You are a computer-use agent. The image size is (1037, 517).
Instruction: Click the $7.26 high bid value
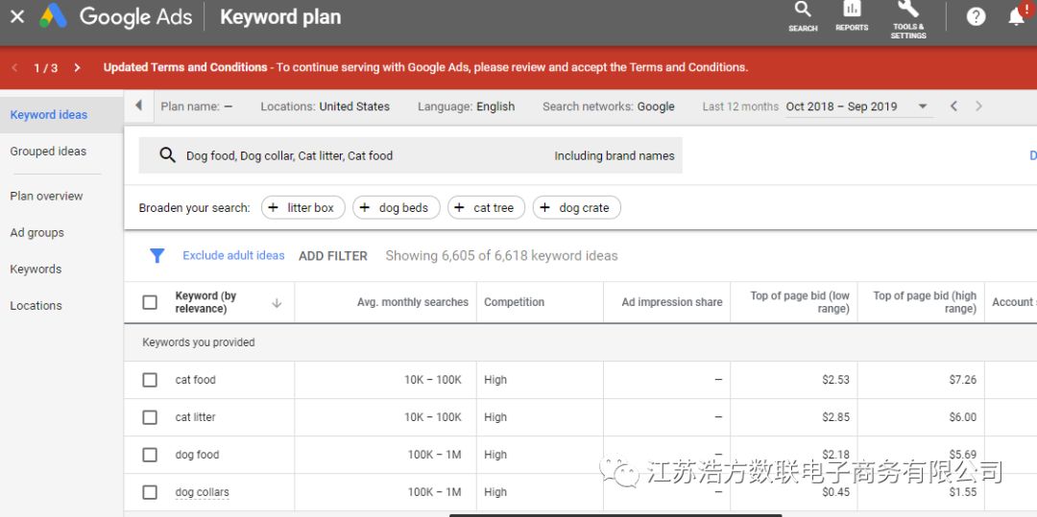pos(963,380)
